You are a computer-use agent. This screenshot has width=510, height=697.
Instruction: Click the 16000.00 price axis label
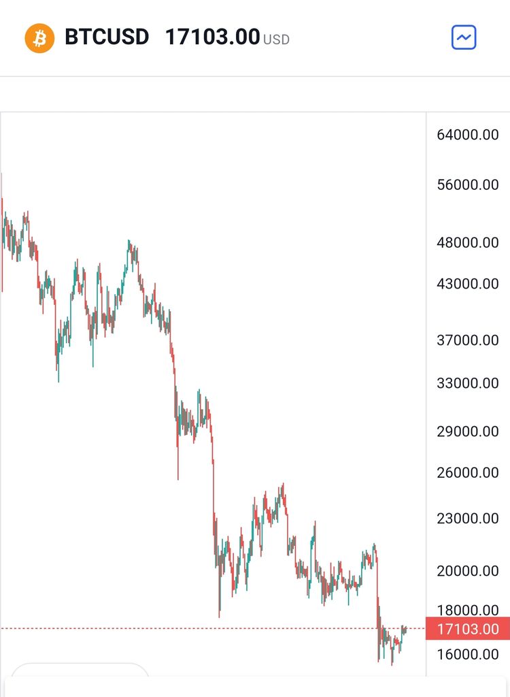[x=467, y=654]
